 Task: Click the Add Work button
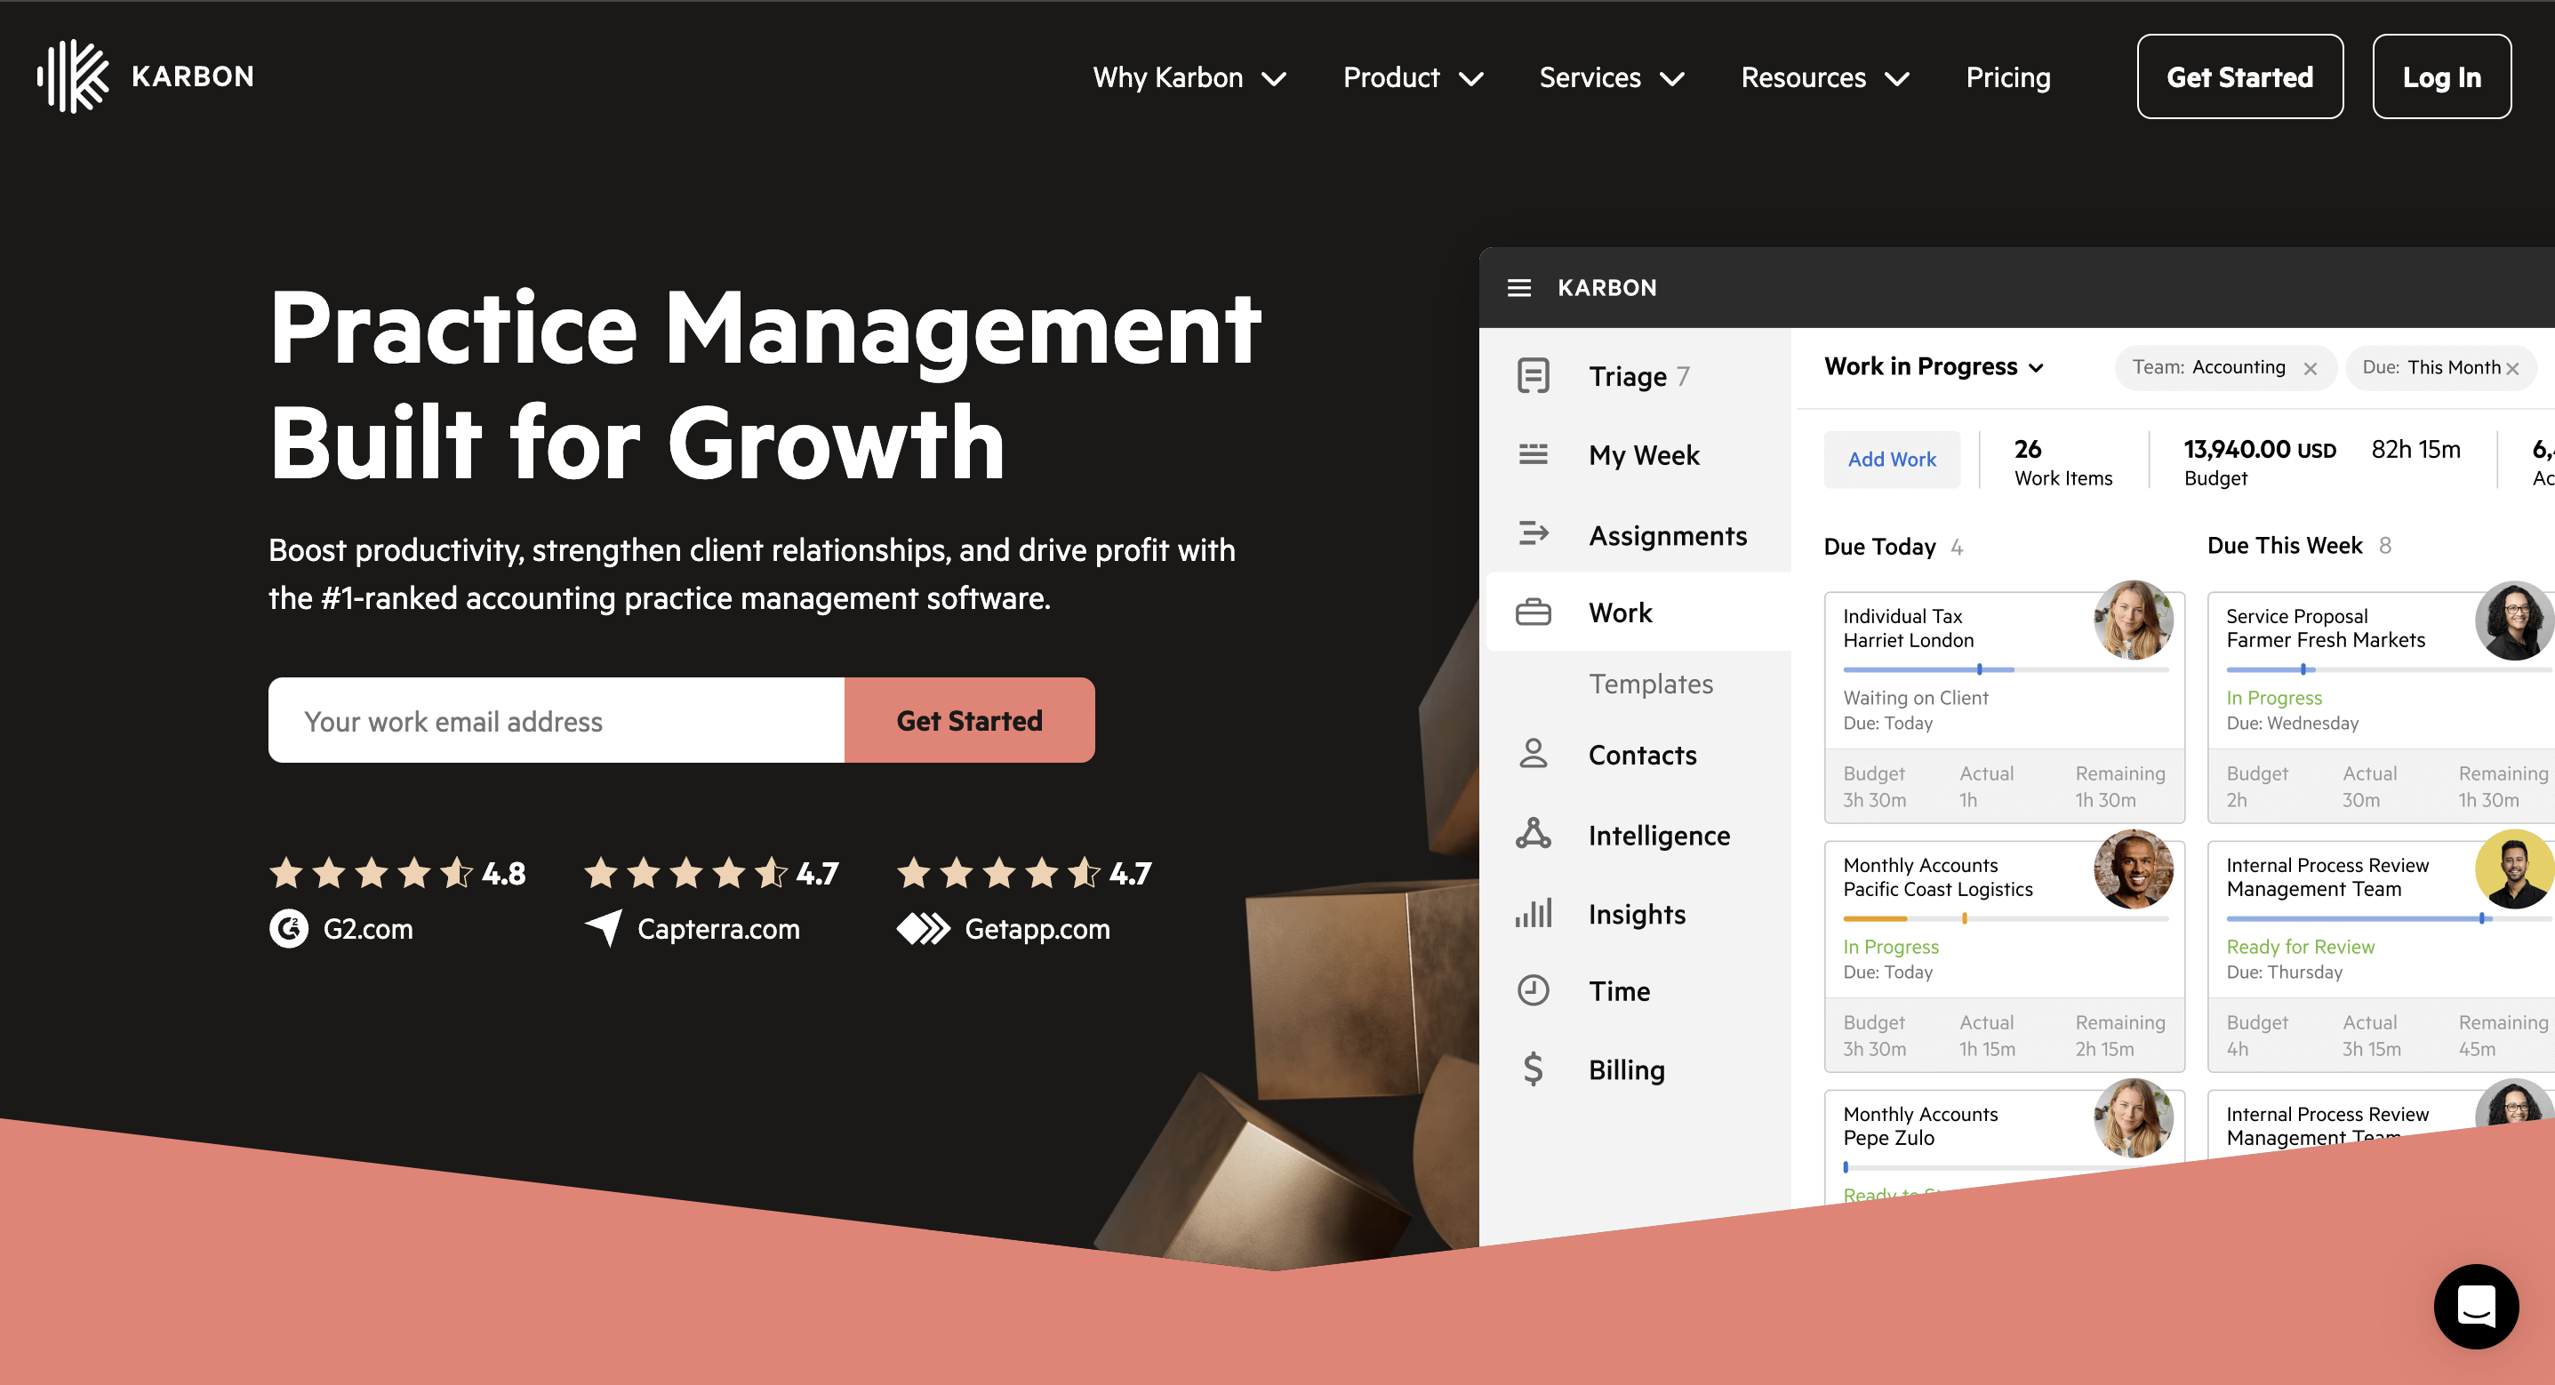[1894, 459]
